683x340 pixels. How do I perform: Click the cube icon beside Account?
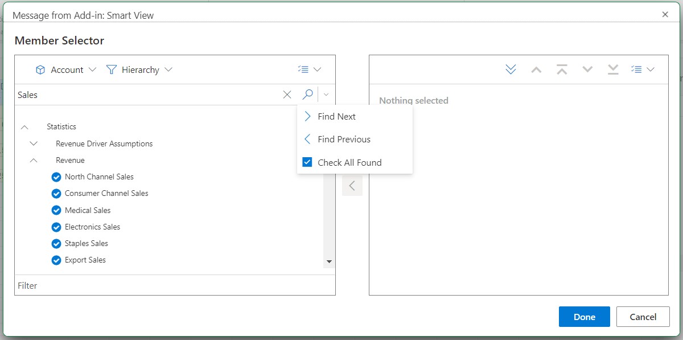pos(40,69)
